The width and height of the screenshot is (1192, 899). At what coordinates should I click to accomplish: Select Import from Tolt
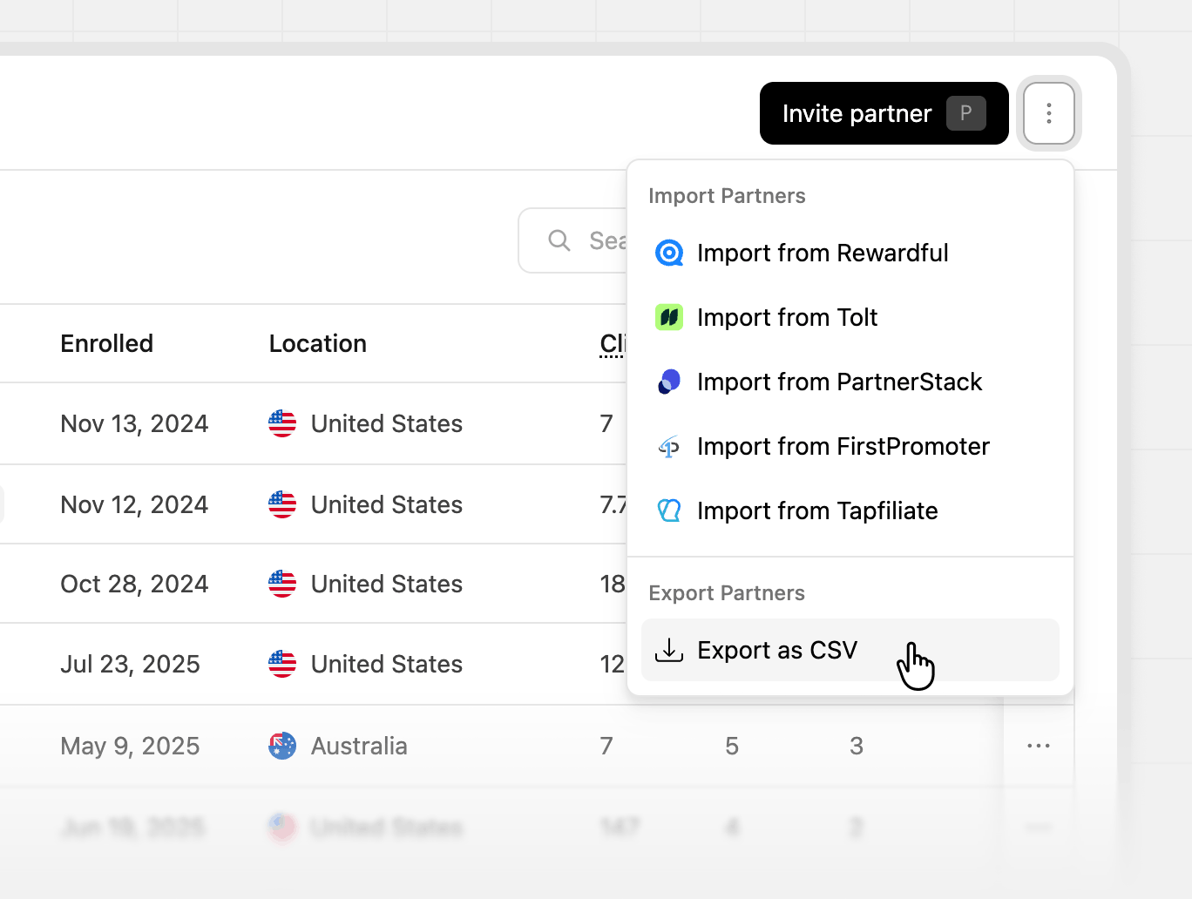click(850, 317)
